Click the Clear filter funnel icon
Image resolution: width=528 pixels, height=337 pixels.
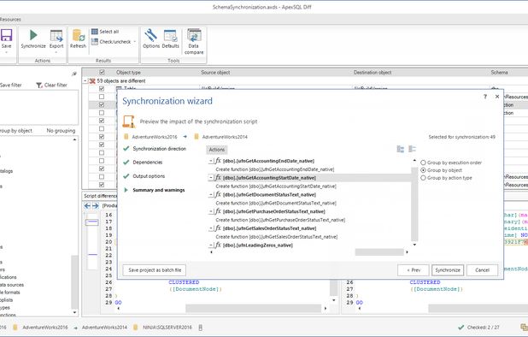pyautogui.click(x=39, y=86)
